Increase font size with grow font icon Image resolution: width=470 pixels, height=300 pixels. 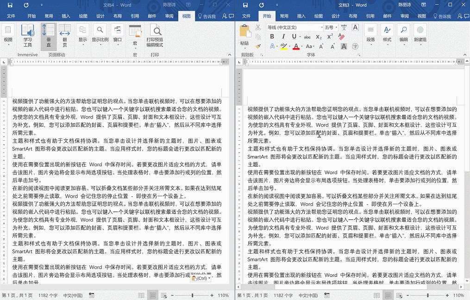tap(321, 46)
